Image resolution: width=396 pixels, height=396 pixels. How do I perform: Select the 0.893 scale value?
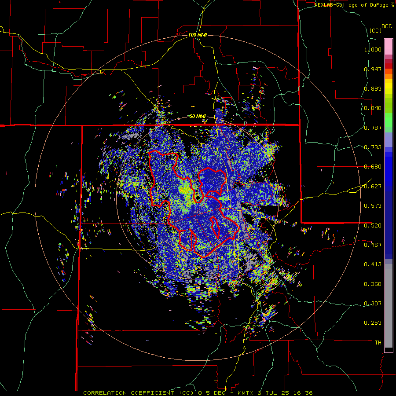click(x=373, y=88)
